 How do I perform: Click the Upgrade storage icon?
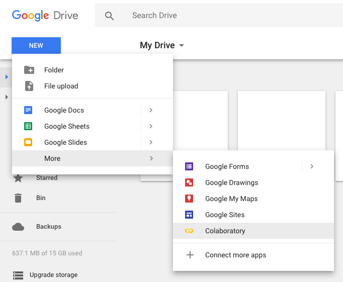point(18,275)
